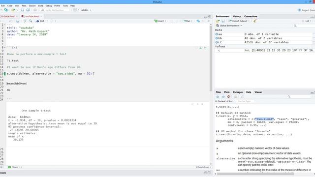This screenshot has width=315, height=177.
Task: Click the show in new window icon in editor toolbar
Action: pos(11,21)
